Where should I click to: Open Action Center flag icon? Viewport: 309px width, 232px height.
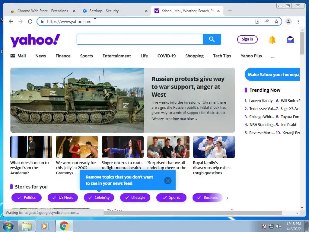264,226
